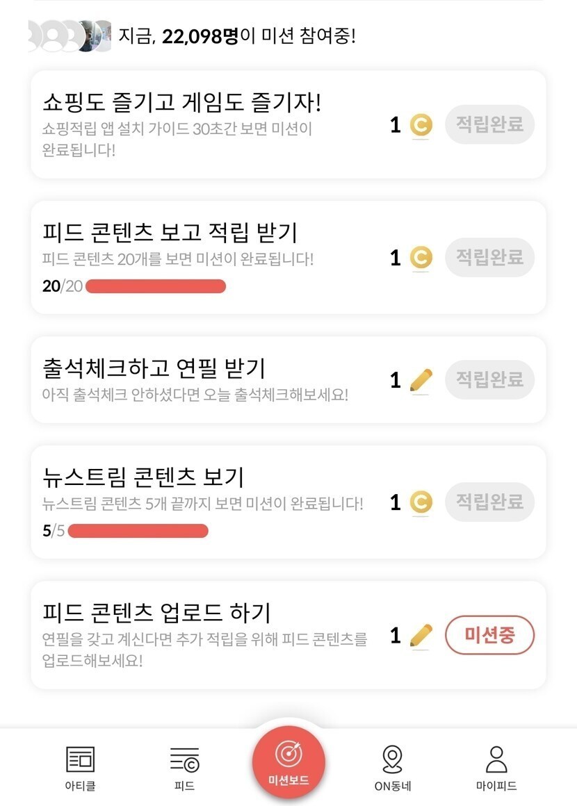Go to the 피드 tab icon
Viewport: 577px width, 806px height.
click(184, 760)
